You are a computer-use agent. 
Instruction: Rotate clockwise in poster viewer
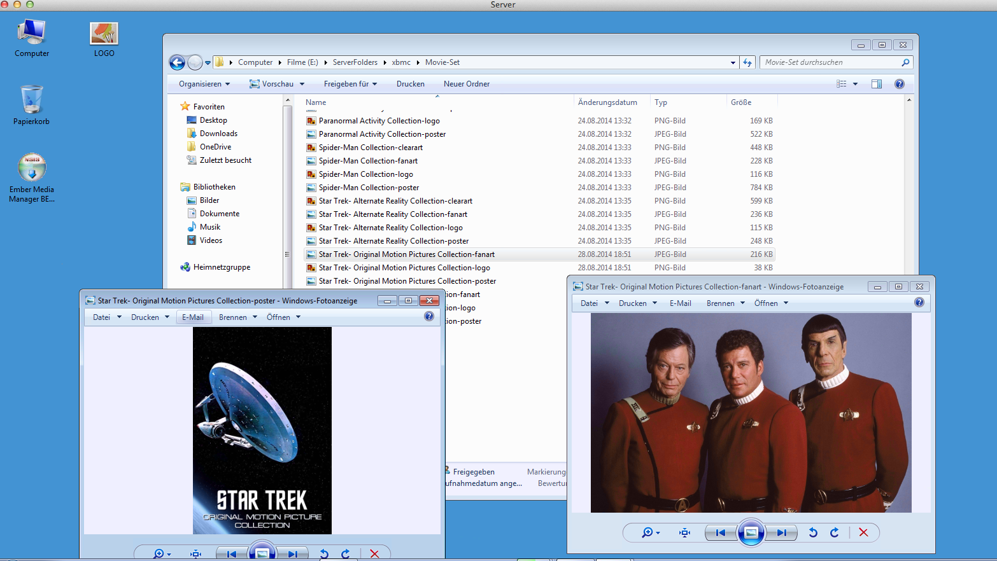pyautogui.click(x=346, y=554)
